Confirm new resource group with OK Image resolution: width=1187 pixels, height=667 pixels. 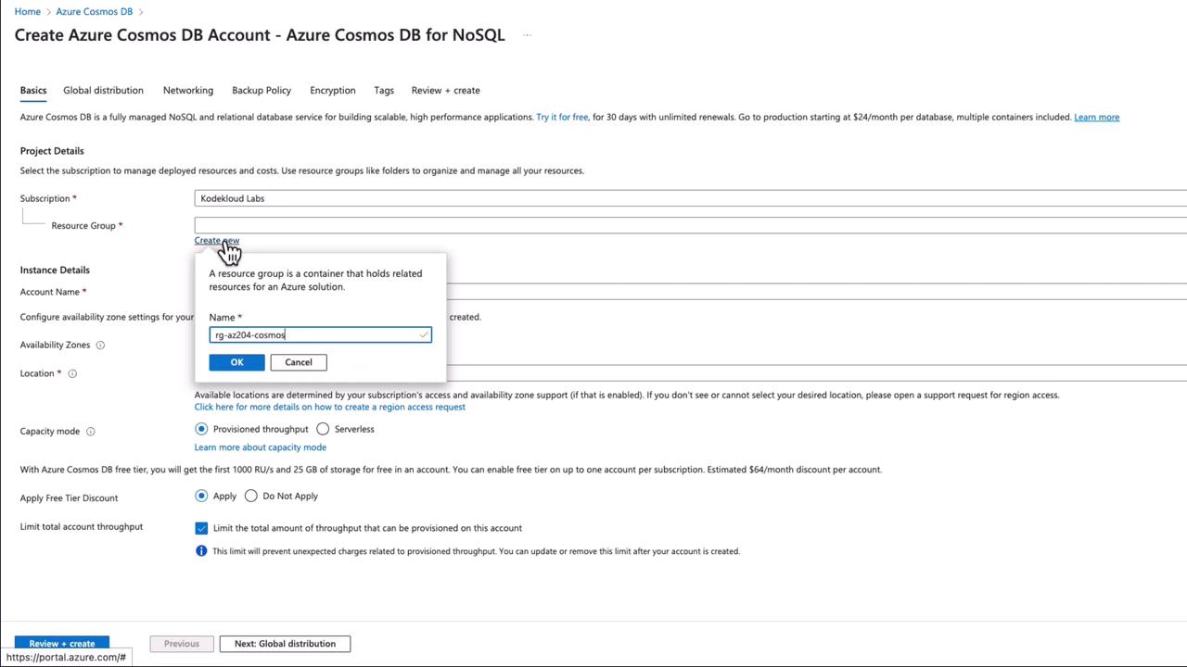pyautogui.click(x=236, y=362)
